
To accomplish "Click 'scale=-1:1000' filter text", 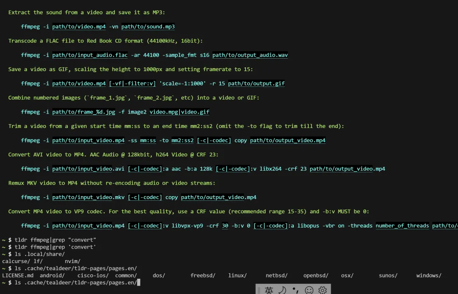I will click(182, 83).
